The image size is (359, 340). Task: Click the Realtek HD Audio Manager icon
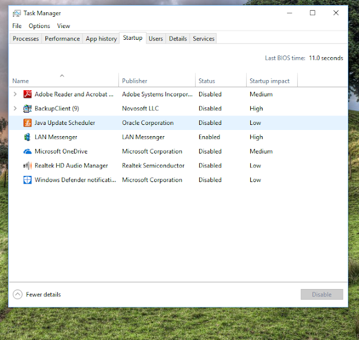tap(27, 166)
